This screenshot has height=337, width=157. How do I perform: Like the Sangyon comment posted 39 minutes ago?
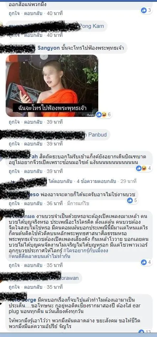[14, 122]
